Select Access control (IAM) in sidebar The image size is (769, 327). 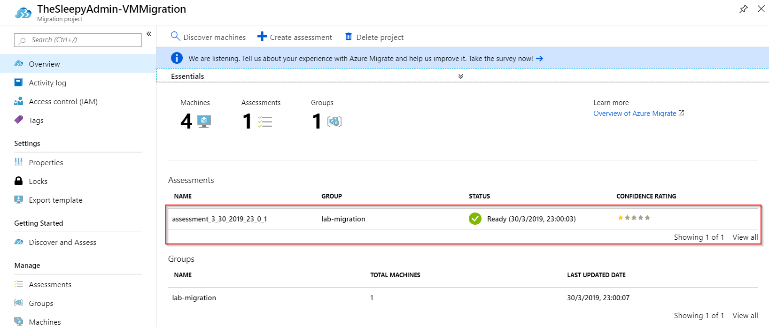(x=63, y=102)
